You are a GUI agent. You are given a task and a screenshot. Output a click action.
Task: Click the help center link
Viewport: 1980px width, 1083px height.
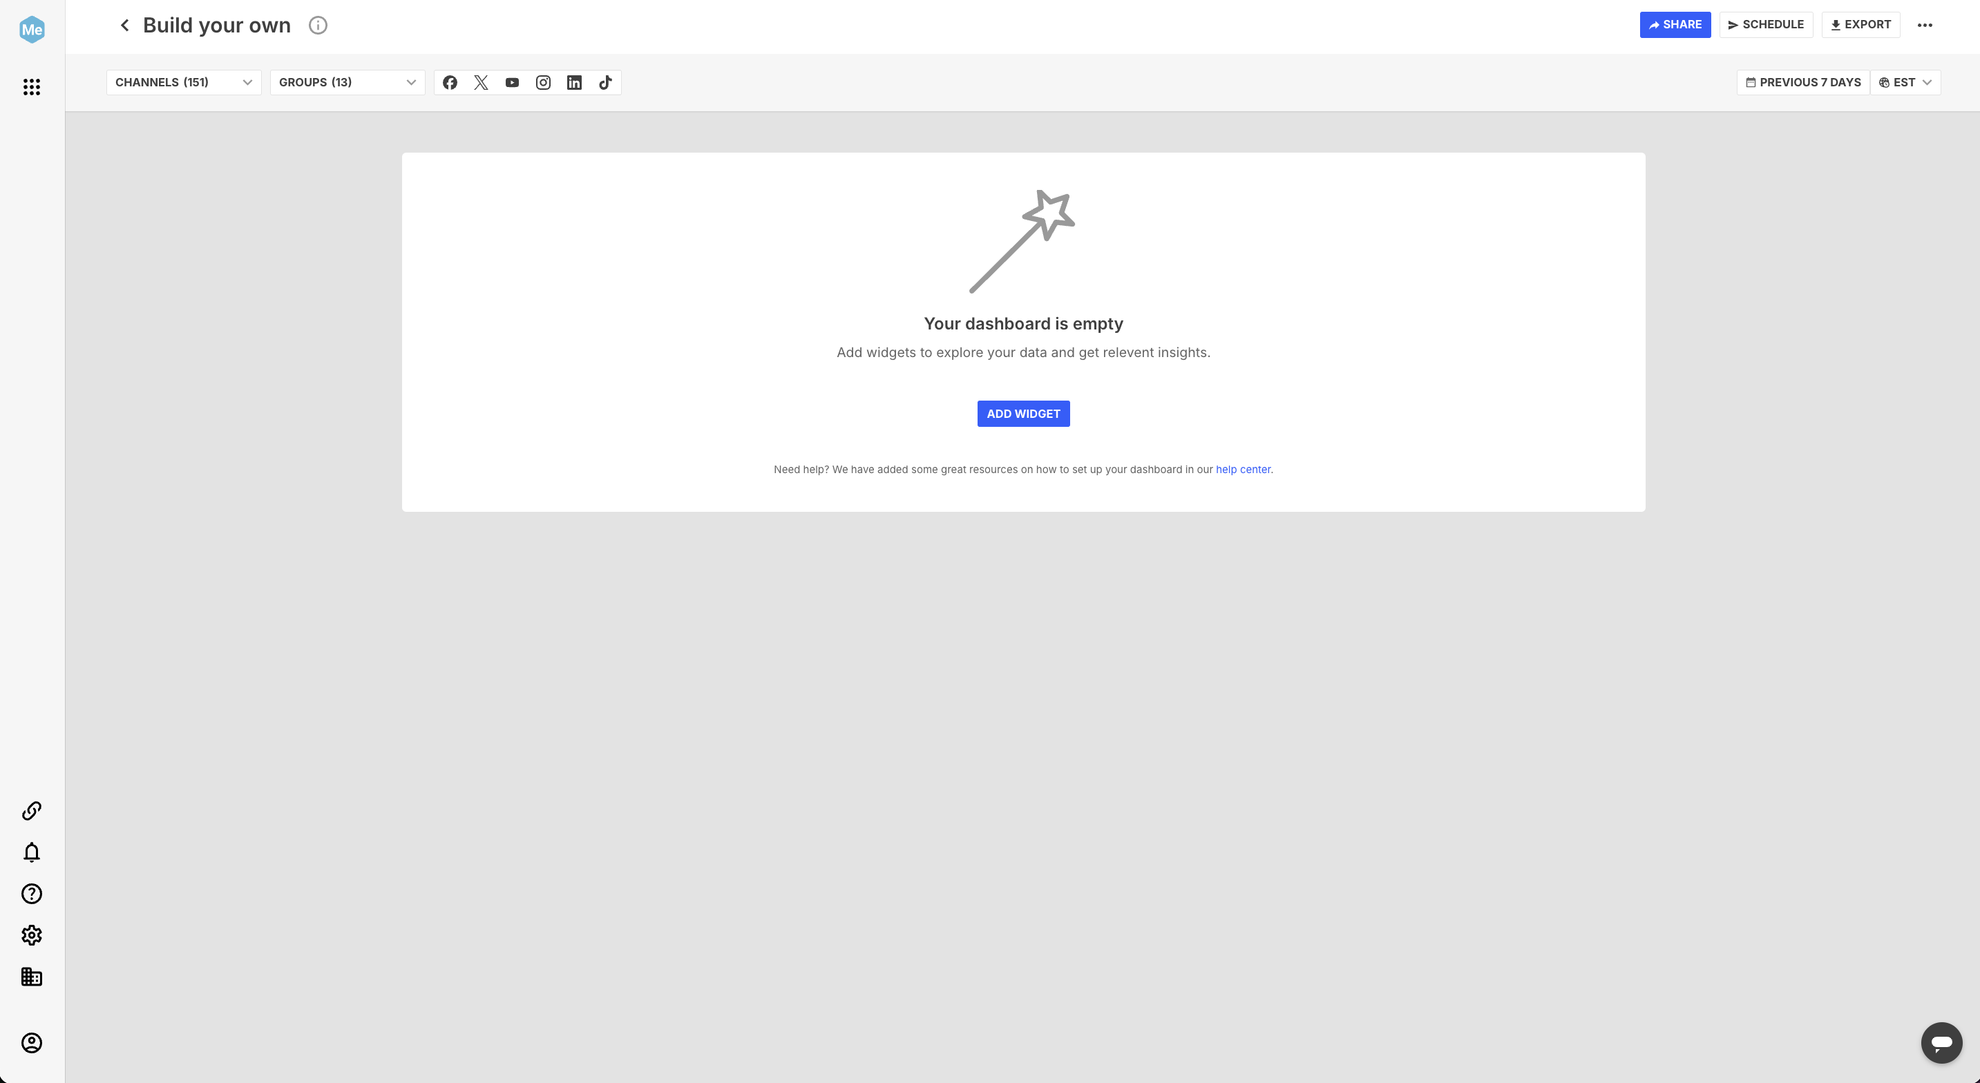(x=1243, y=470)
